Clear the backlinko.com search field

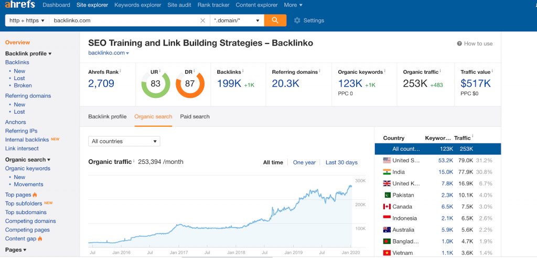[x=203, y=20]
